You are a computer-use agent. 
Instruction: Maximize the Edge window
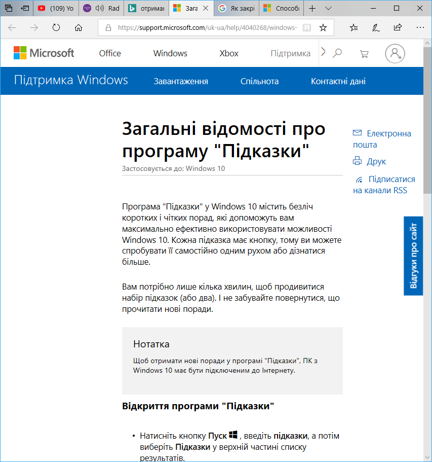coord(397,8)
